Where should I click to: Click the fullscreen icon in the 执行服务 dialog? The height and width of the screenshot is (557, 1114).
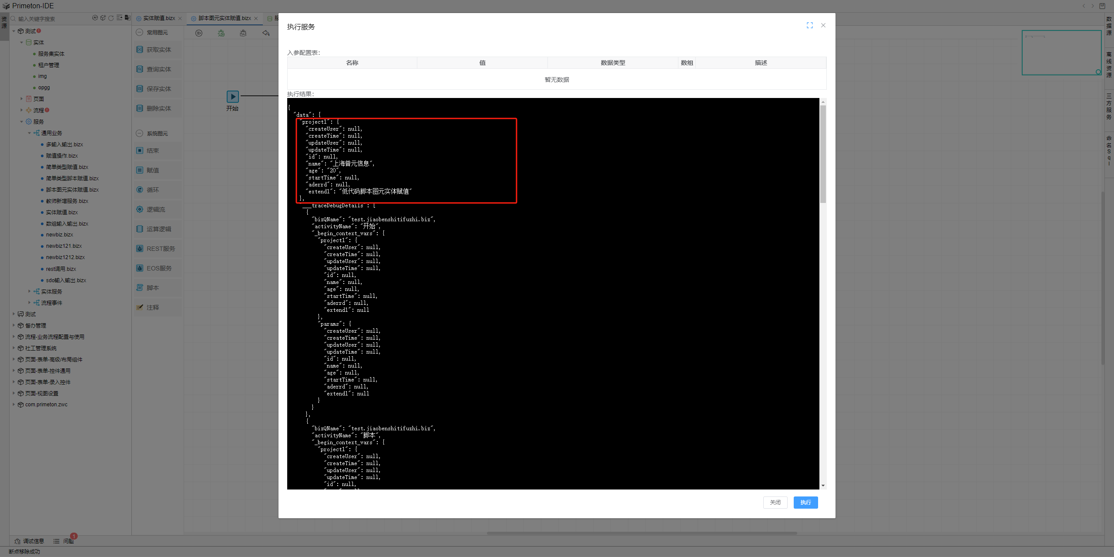(809, 26)
